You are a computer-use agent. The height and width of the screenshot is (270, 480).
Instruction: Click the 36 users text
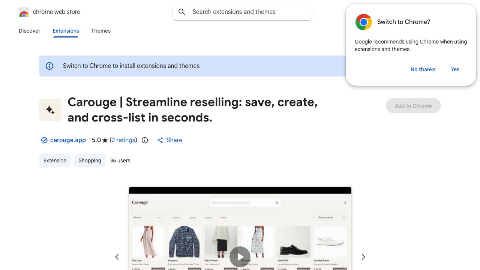(120, 160)
